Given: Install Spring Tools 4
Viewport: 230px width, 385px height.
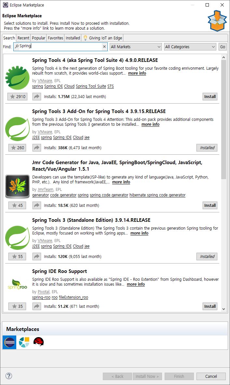Looking at the screenshot, I should tap(210, 96).
